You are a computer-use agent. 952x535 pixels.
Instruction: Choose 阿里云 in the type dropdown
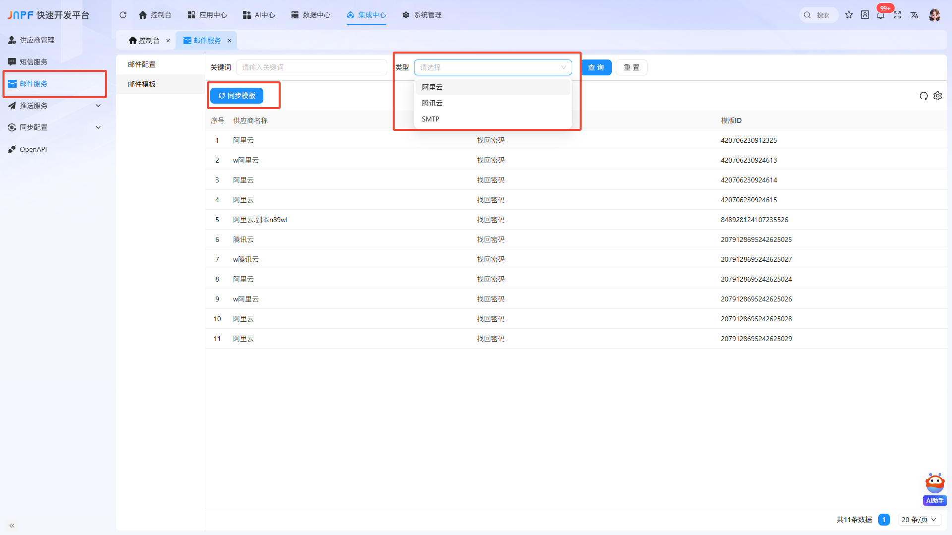pos(493,87)
